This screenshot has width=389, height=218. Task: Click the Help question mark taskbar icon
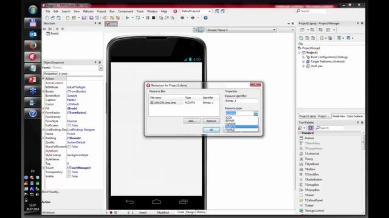(33, 113)
